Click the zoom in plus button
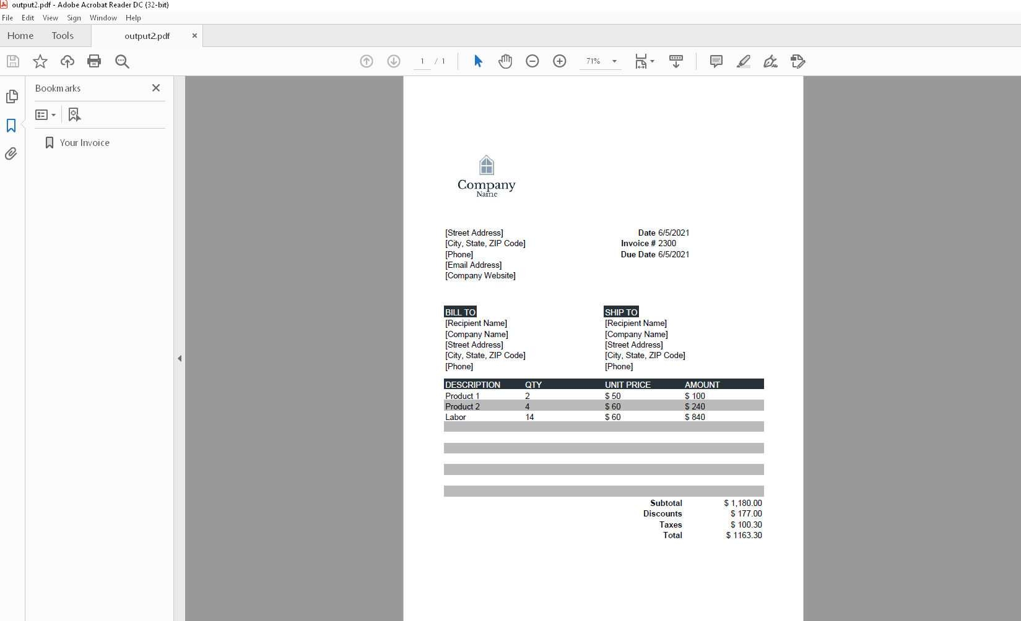This screenshot has width=1021, height=621. tap(559, 61)
